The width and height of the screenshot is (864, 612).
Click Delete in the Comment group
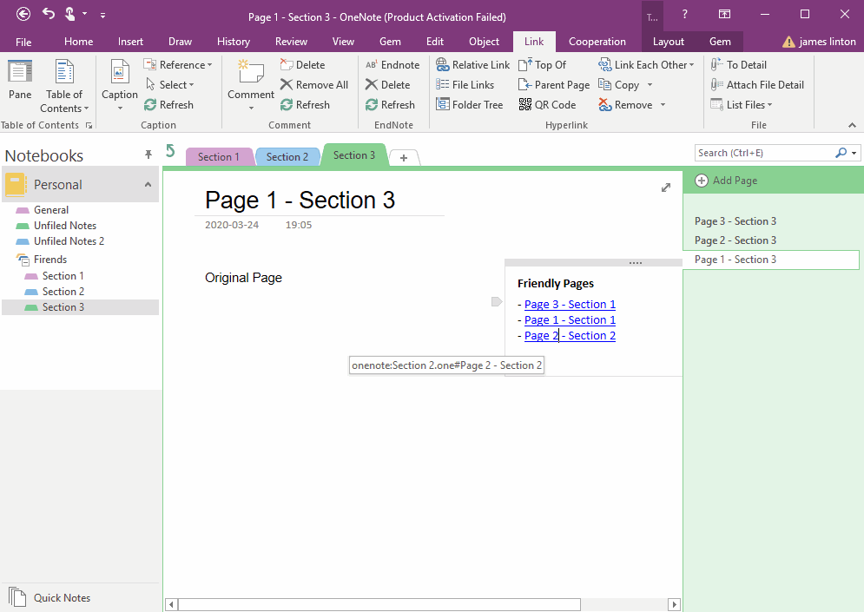pyautogui.click(x=302, y=65)
